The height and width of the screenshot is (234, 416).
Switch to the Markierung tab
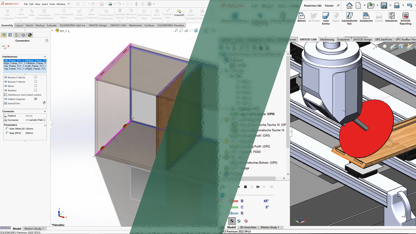point(327,40)
